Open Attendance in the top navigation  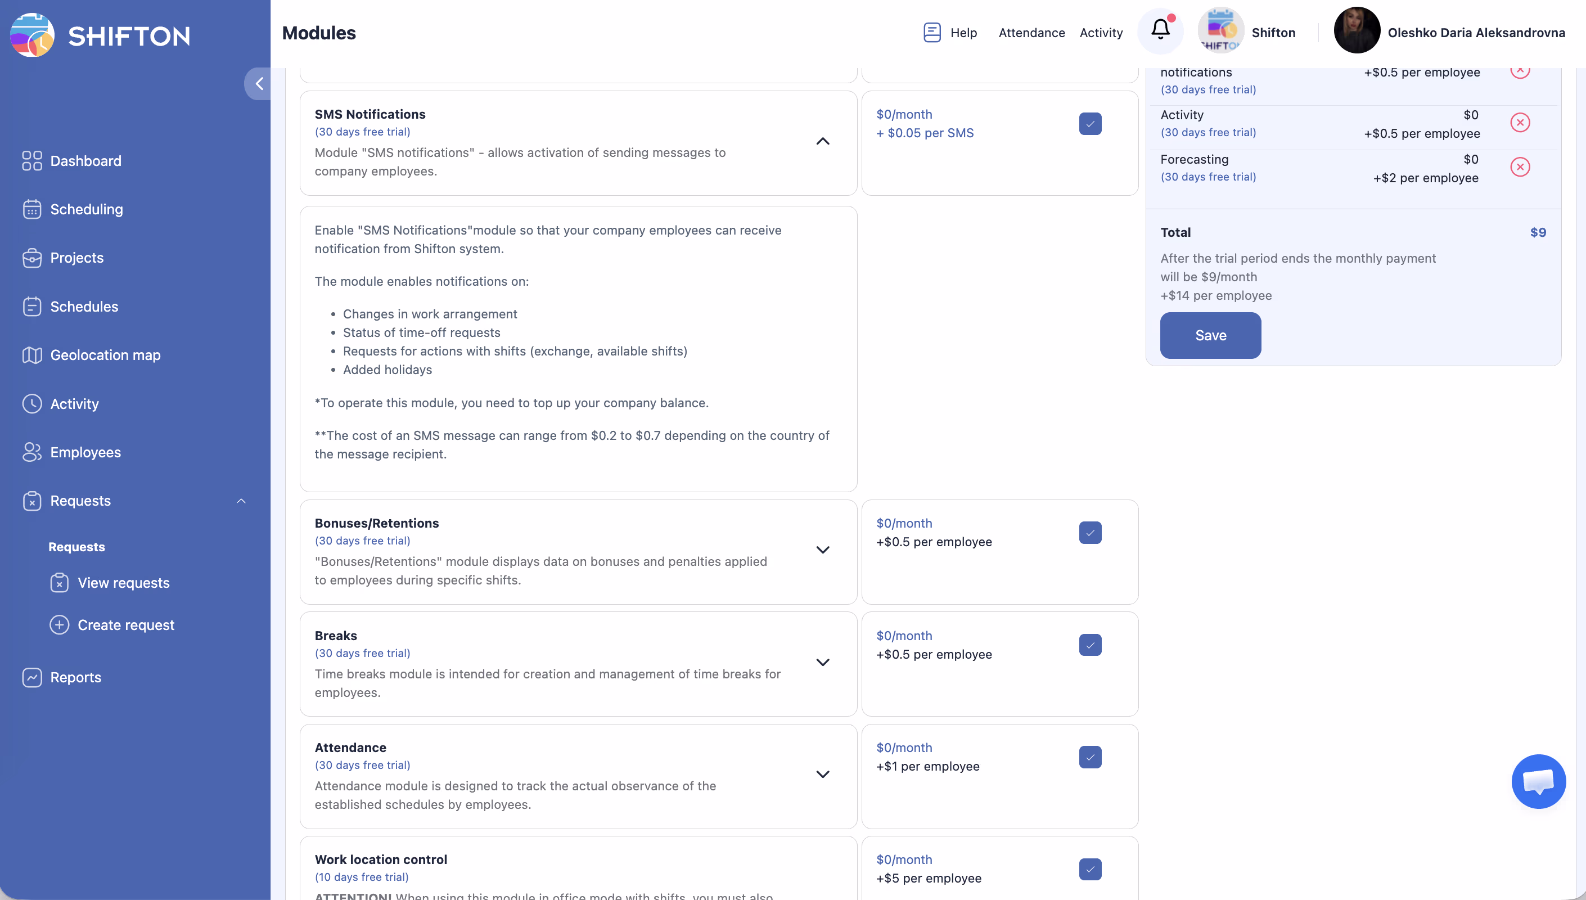click(x=1031, y=33)
